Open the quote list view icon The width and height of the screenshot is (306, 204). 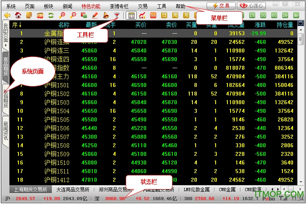pyautogui.click(x=132, y=16)
